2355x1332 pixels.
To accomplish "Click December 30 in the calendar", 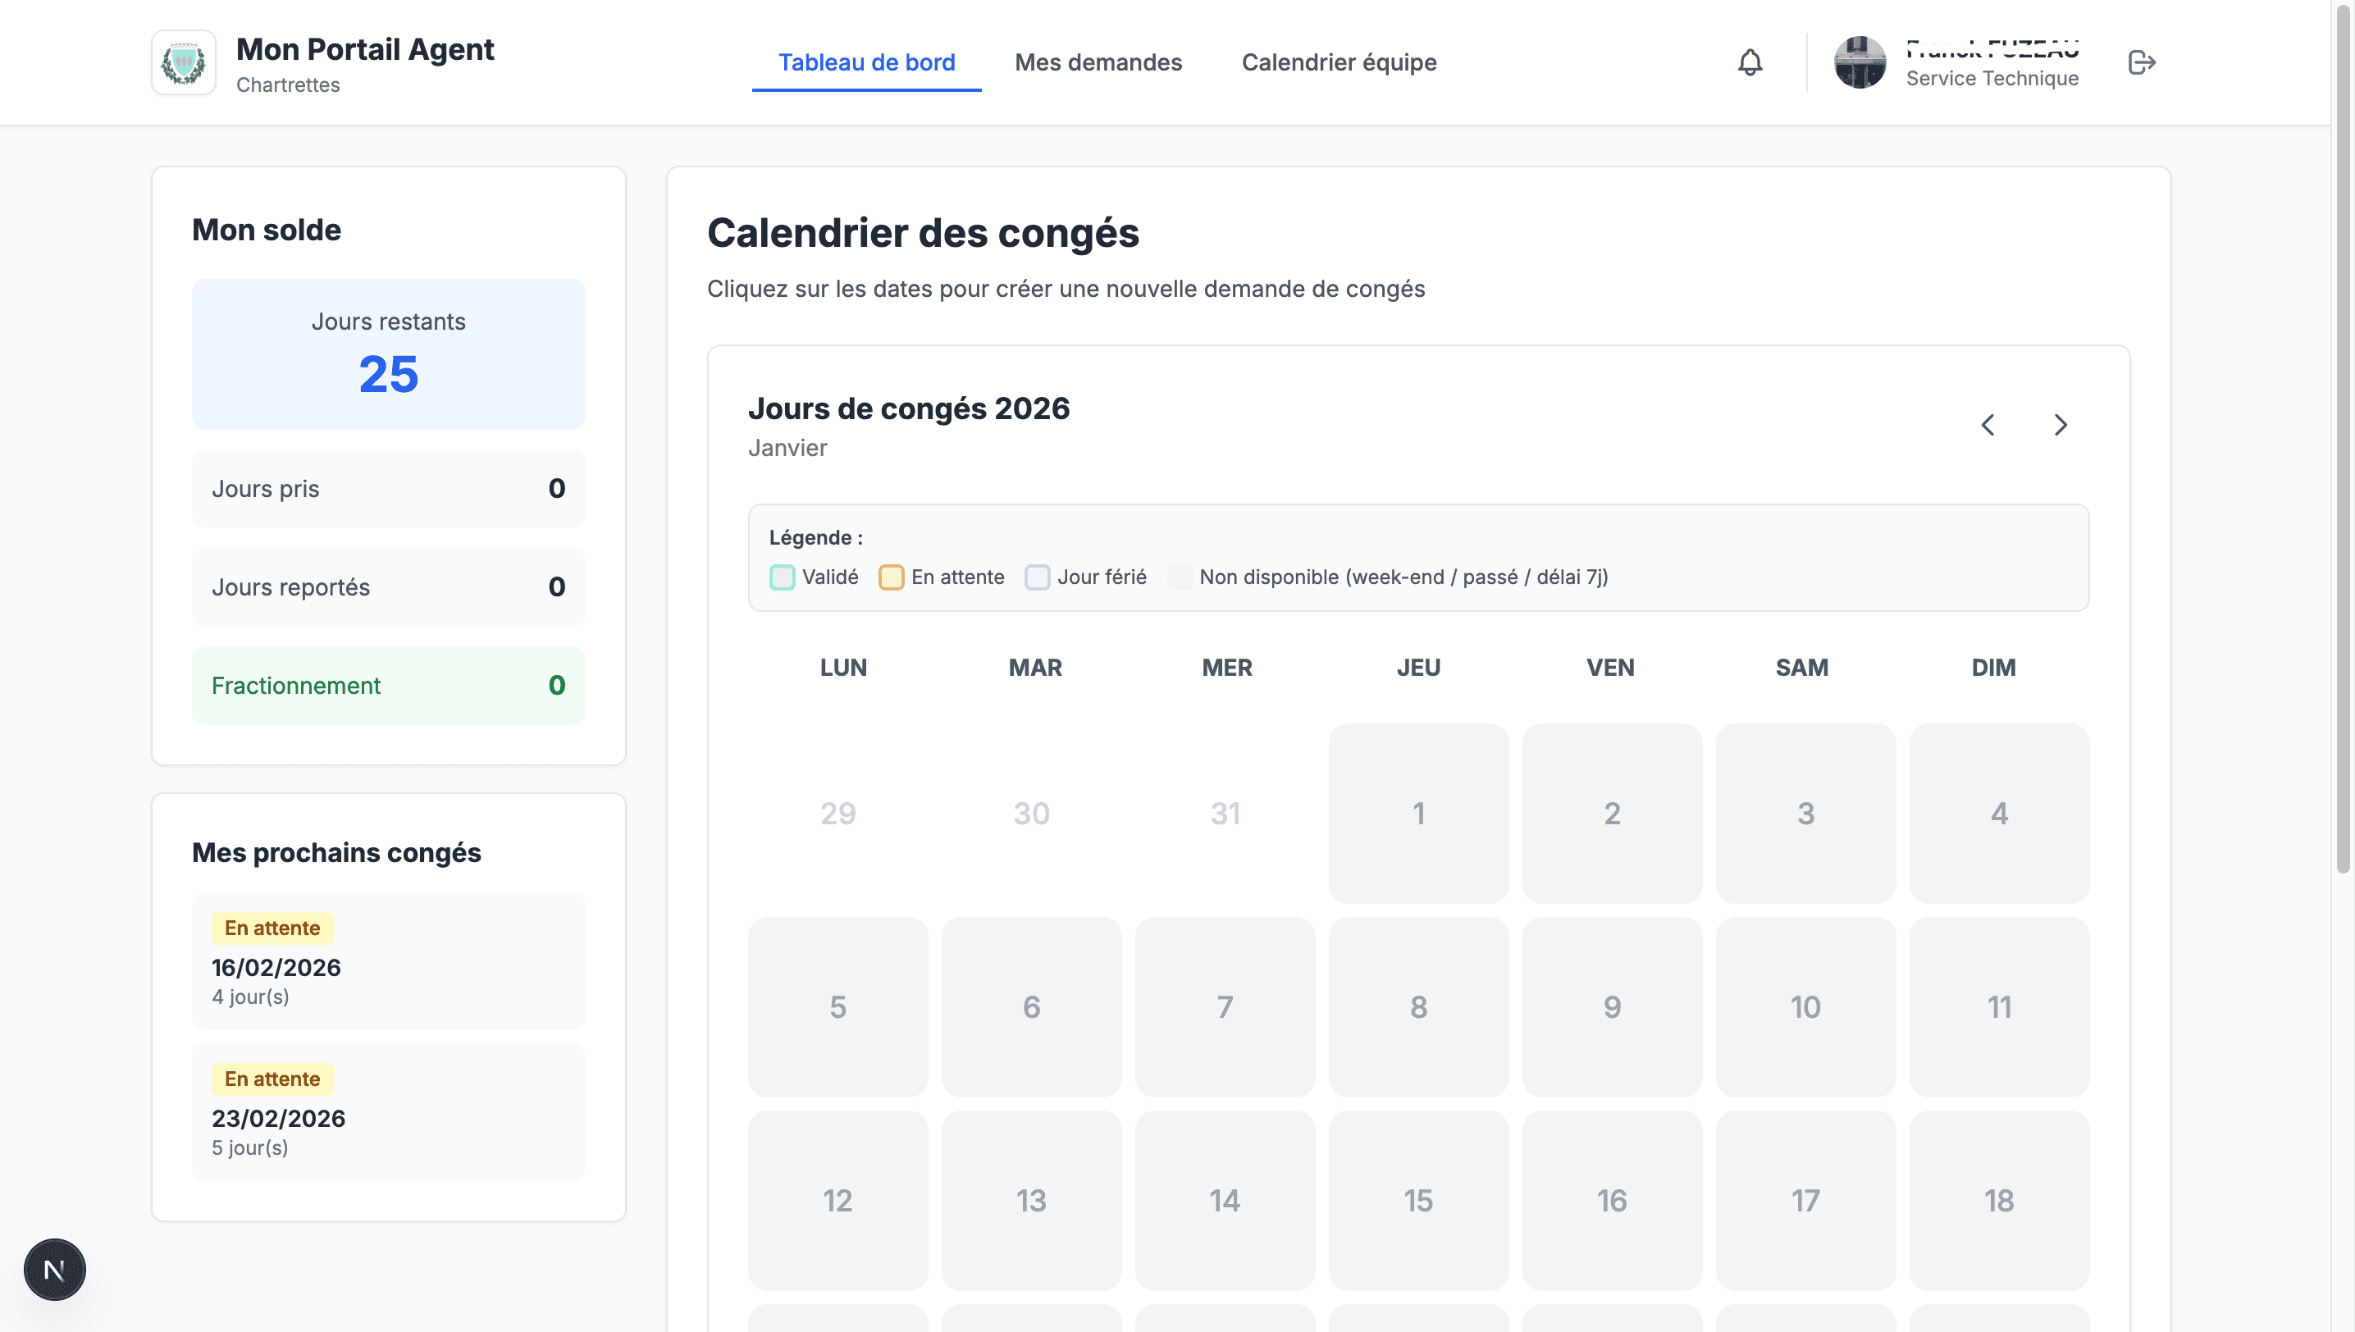I will point(1031,814).
